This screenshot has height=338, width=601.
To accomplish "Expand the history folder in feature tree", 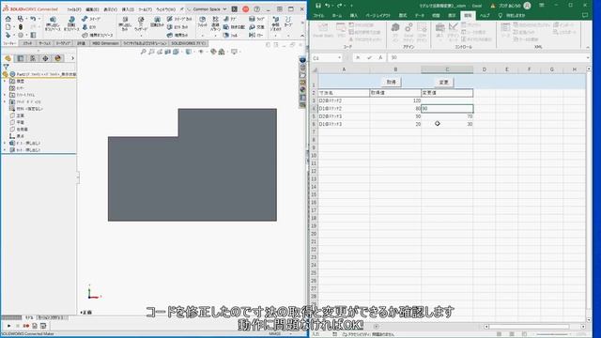I will pos(5,82).
